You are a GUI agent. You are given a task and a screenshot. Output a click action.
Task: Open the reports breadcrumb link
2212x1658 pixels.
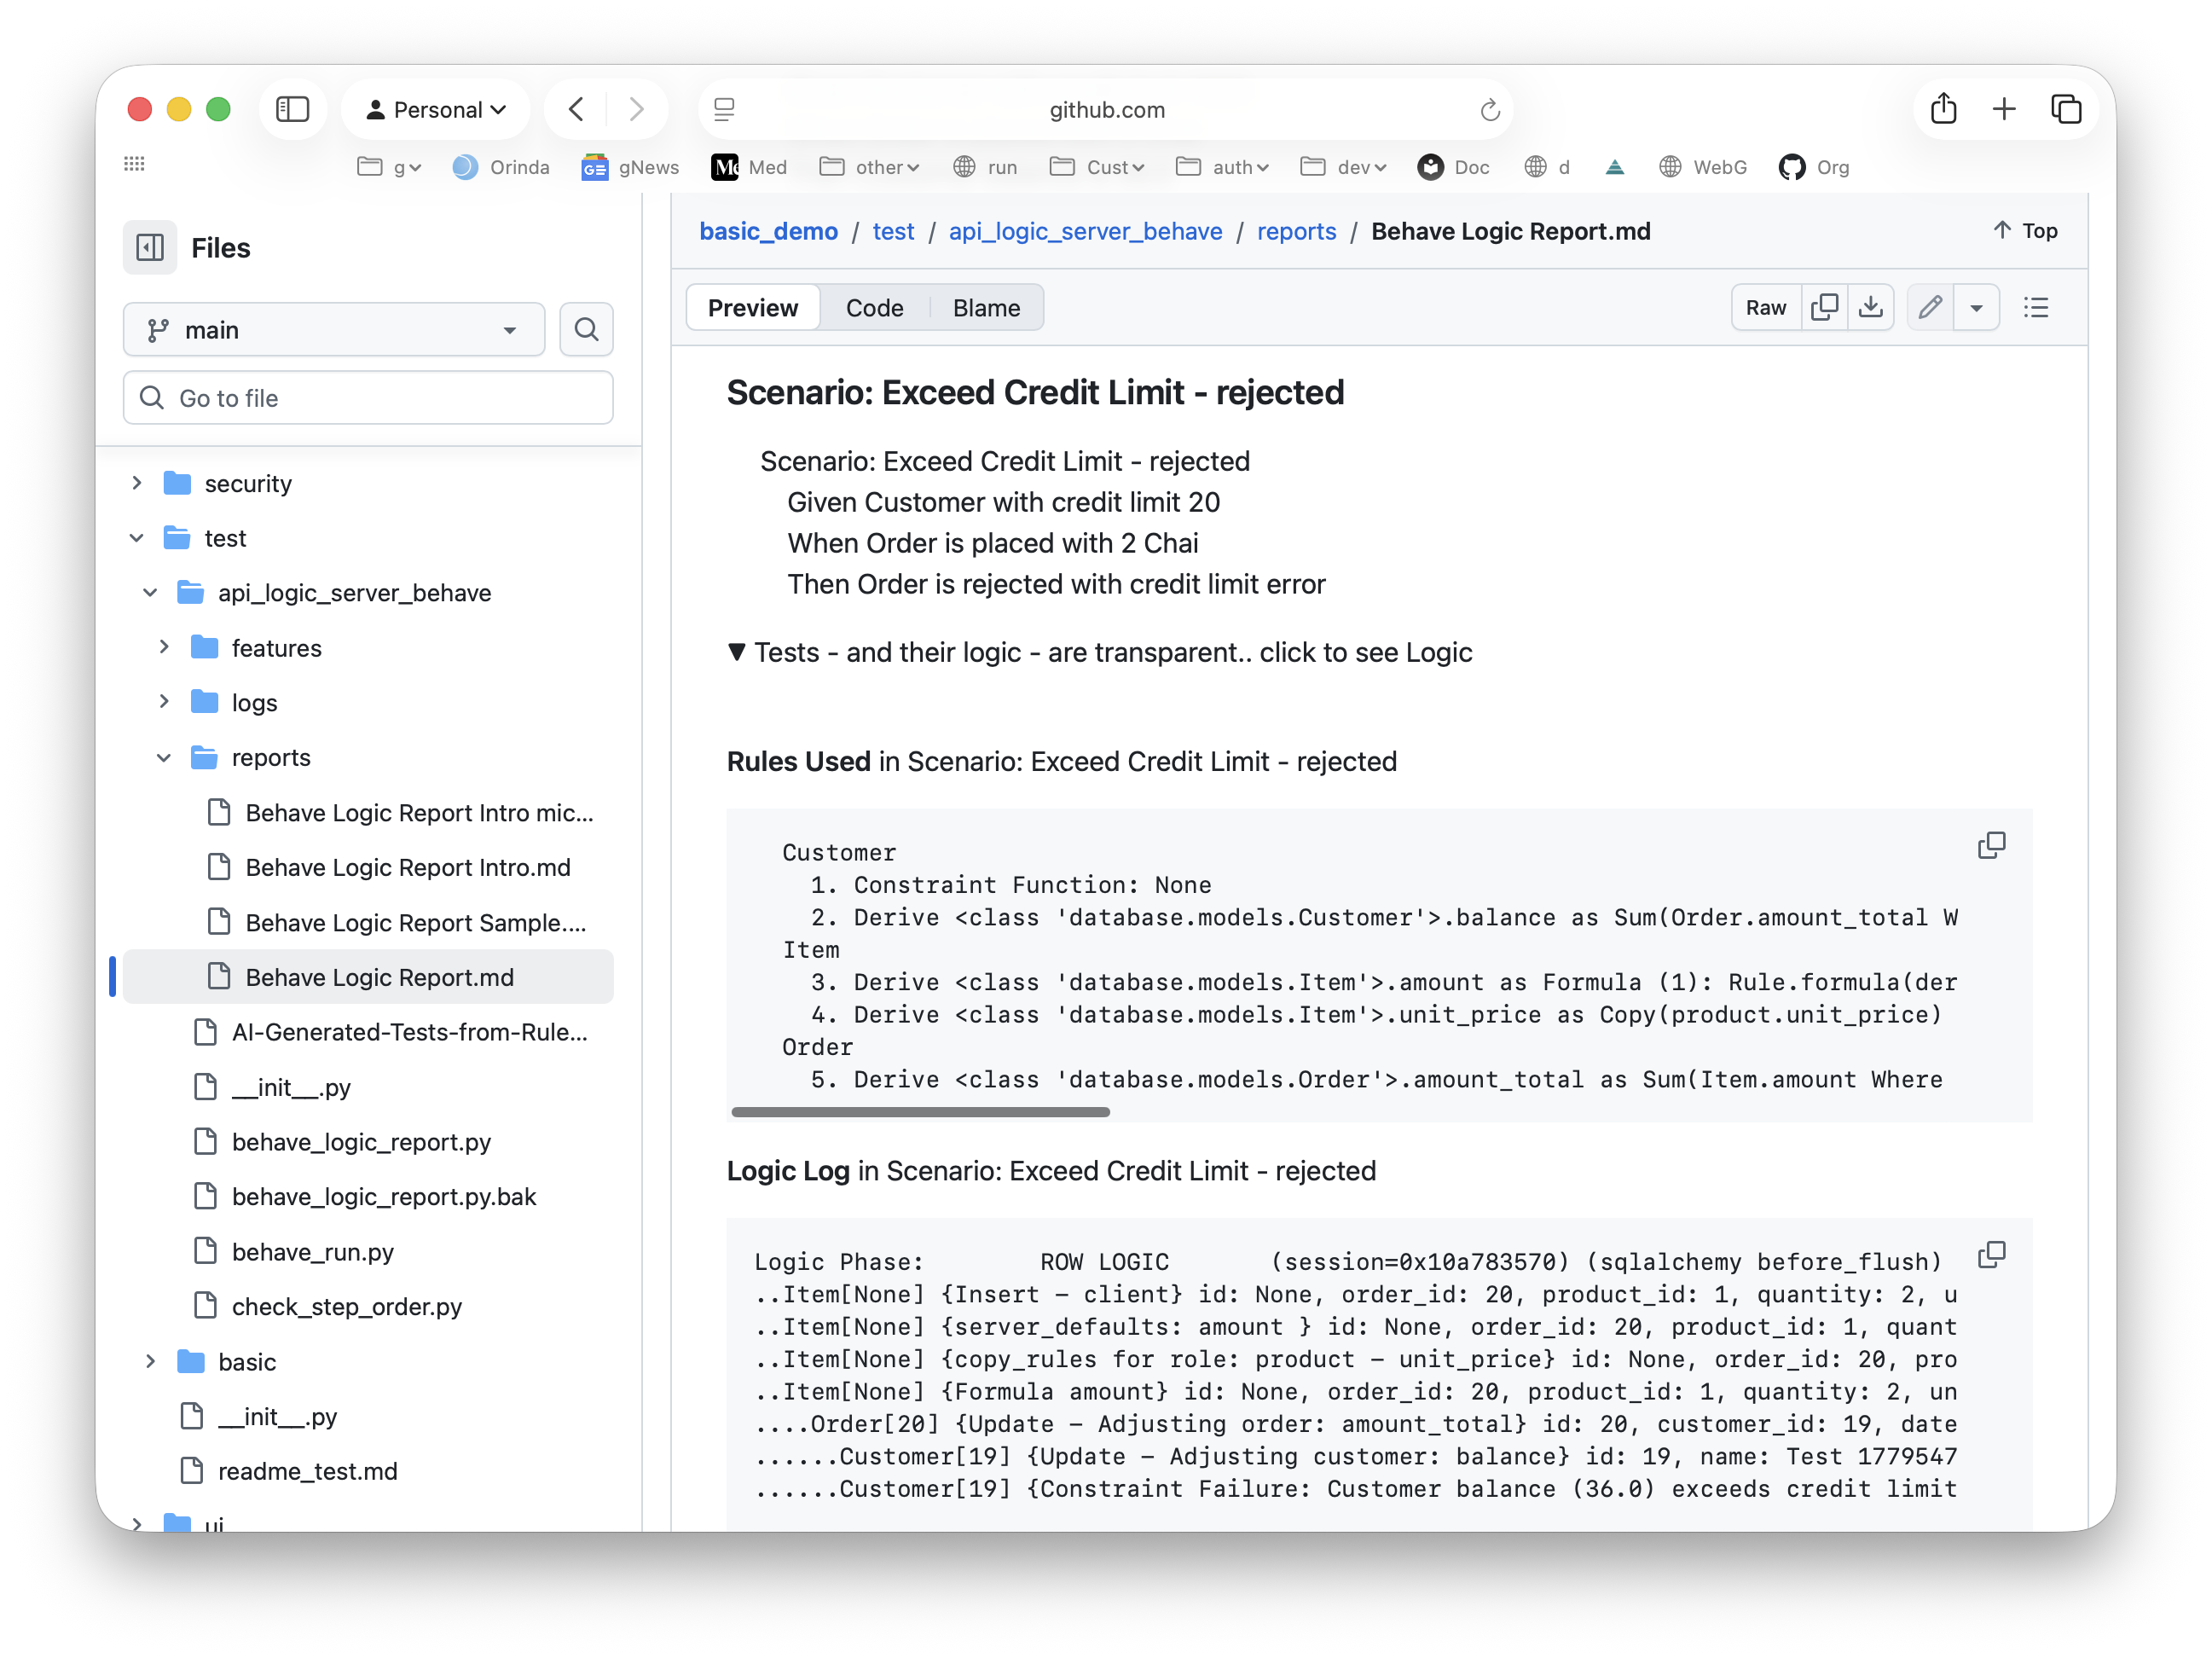pos(1296,231)
